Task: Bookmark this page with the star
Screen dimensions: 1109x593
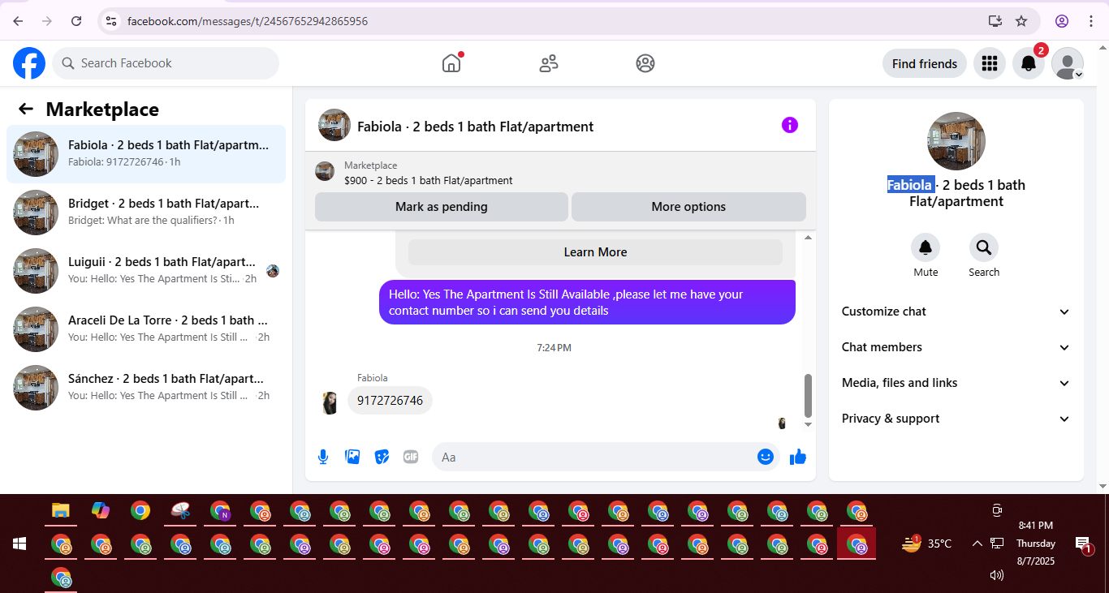Action: pyautogui.click(x=1021, y=21)
